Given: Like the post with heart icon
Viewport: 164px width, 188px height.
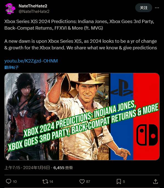Looking at the screenshot, I should point(82,181).
